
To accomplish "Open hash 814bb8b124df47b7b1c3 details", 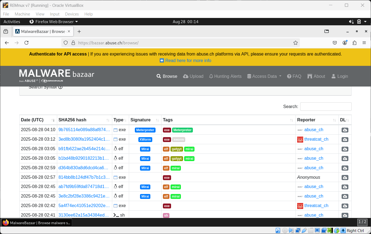I will tap(84, 177).
